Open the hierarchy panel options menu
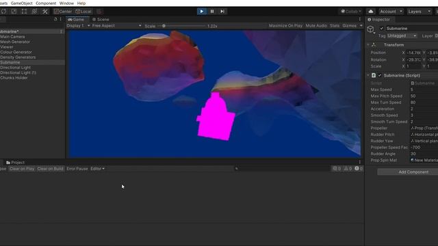The height and width of the screenshot is (246, 438). click(61, 19)
